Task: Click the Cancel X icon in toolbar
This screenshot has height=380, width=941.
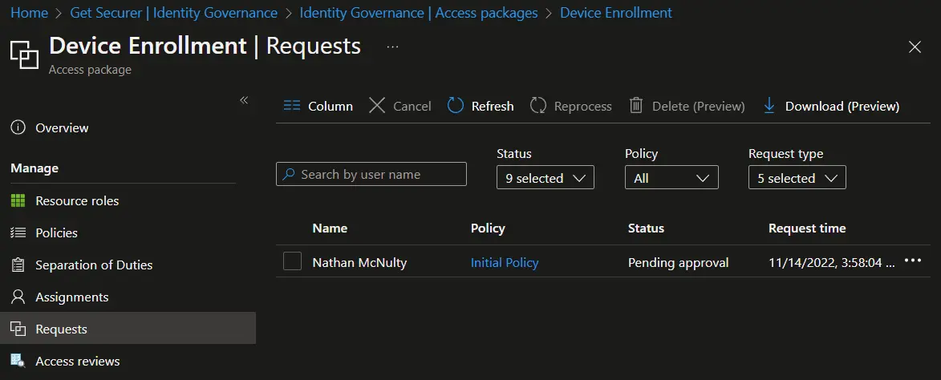Action: tap(377, 106)
